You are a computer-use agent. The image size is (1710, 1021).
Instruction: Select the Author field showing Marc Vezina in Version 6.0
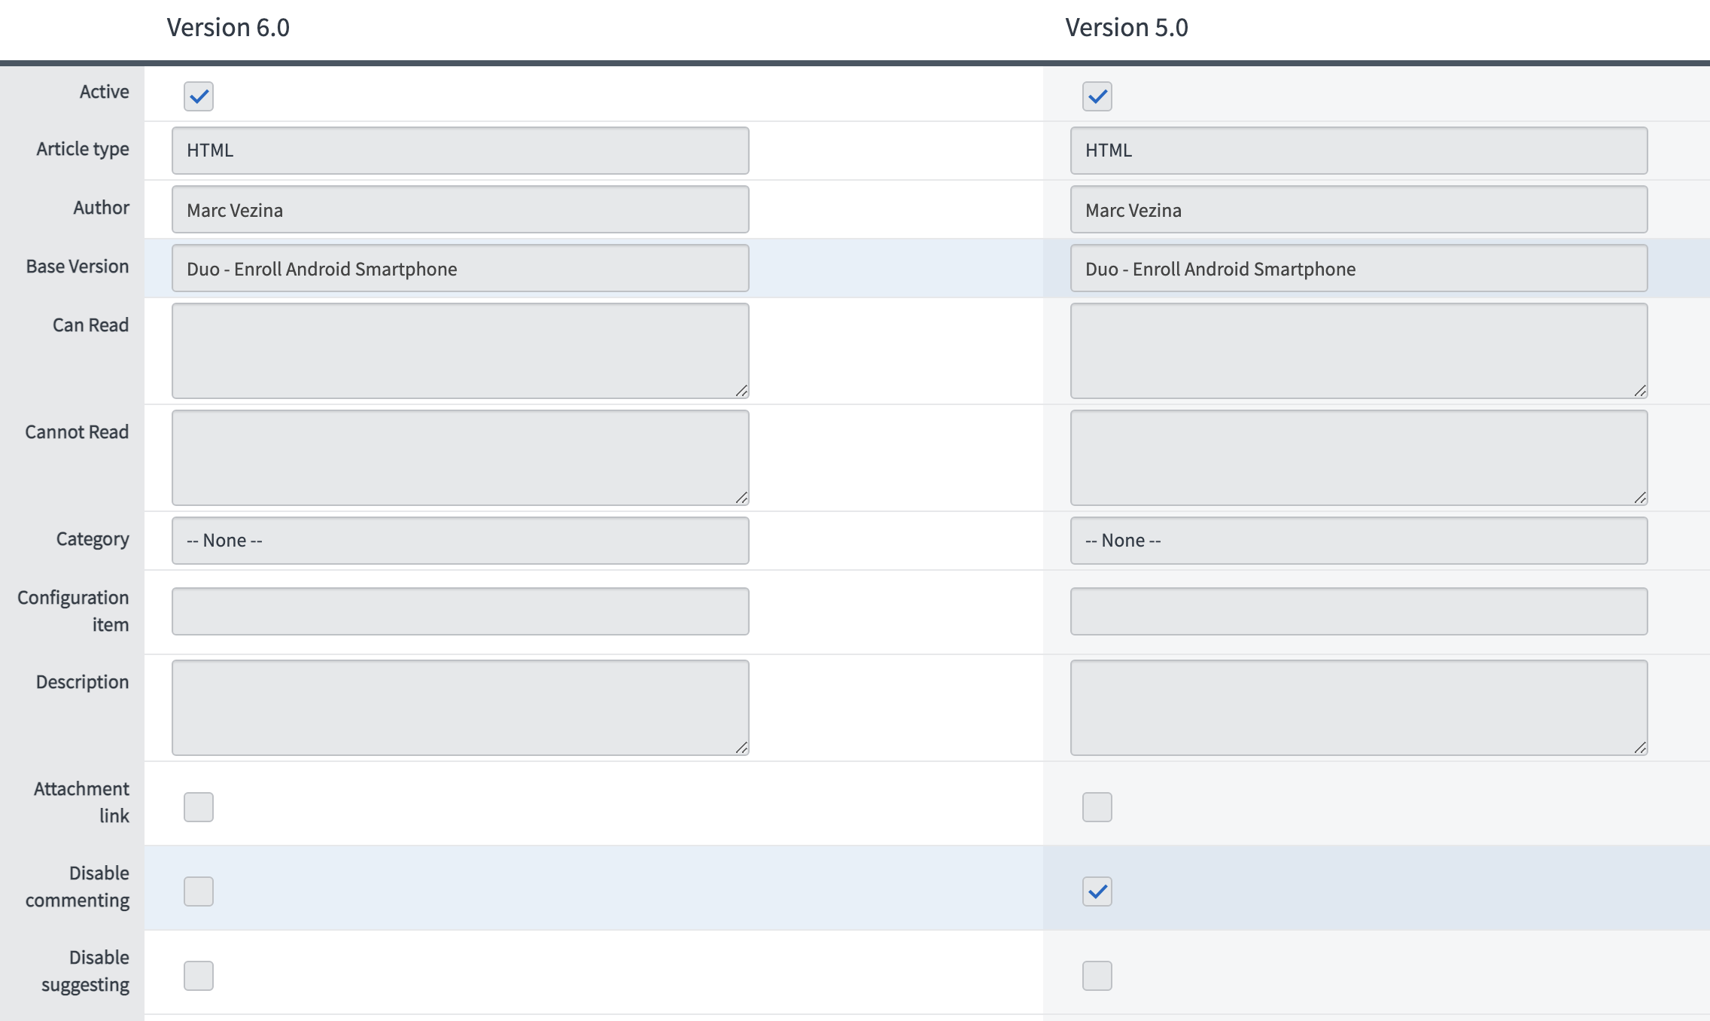[460, 209]
